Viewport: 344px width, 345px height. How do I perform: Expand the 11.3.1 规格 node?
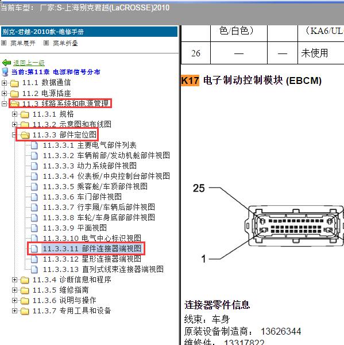[14, 114]
